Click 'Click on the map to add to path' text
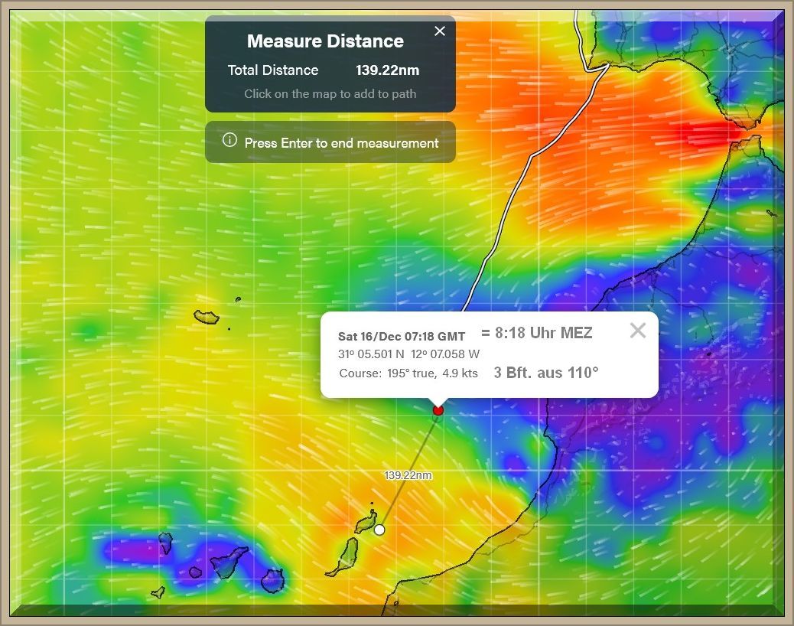Image resolution: width=794 pixels, height=626 pixels. [x=330, y=94]
